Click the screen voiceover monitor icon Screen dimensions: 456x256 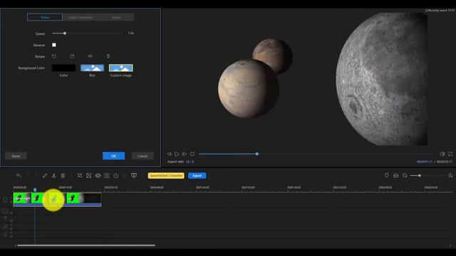point(134,176)
